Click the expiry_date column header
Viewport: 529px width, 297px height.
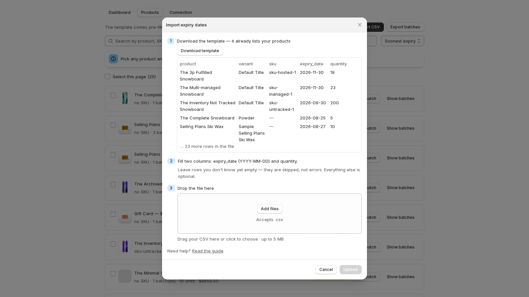pyautogui.click(x=311, y=64)
